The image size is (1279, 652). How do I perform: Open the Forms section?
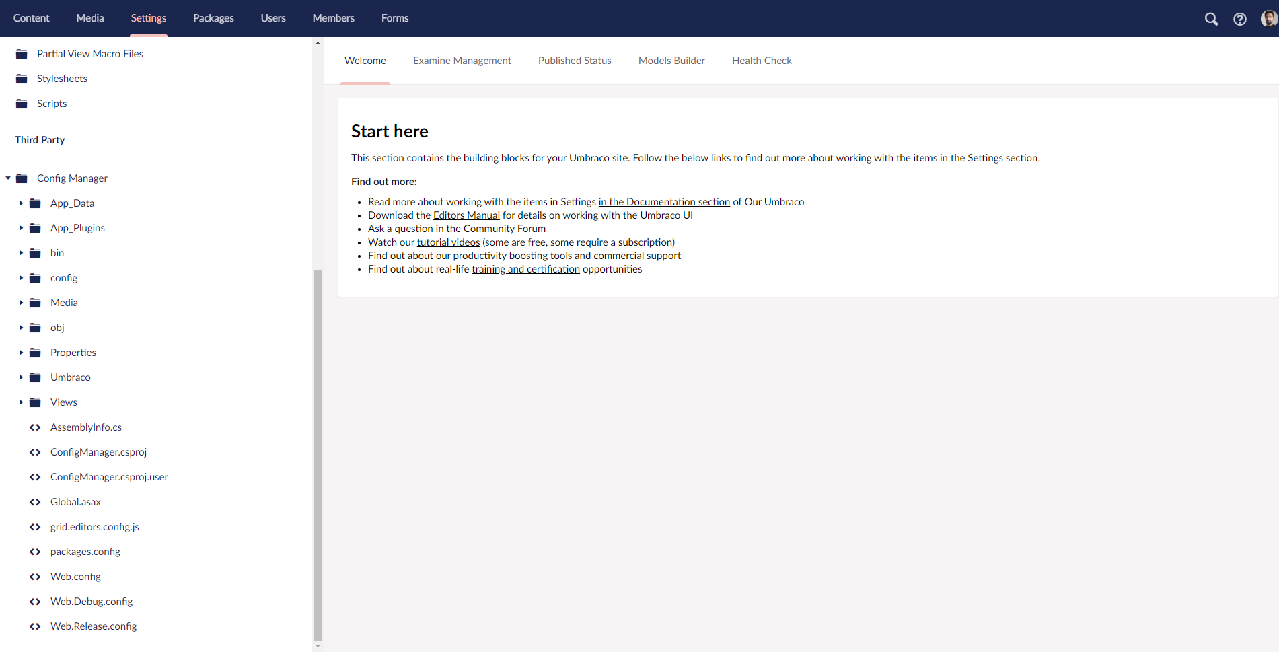tap(395, 18)
